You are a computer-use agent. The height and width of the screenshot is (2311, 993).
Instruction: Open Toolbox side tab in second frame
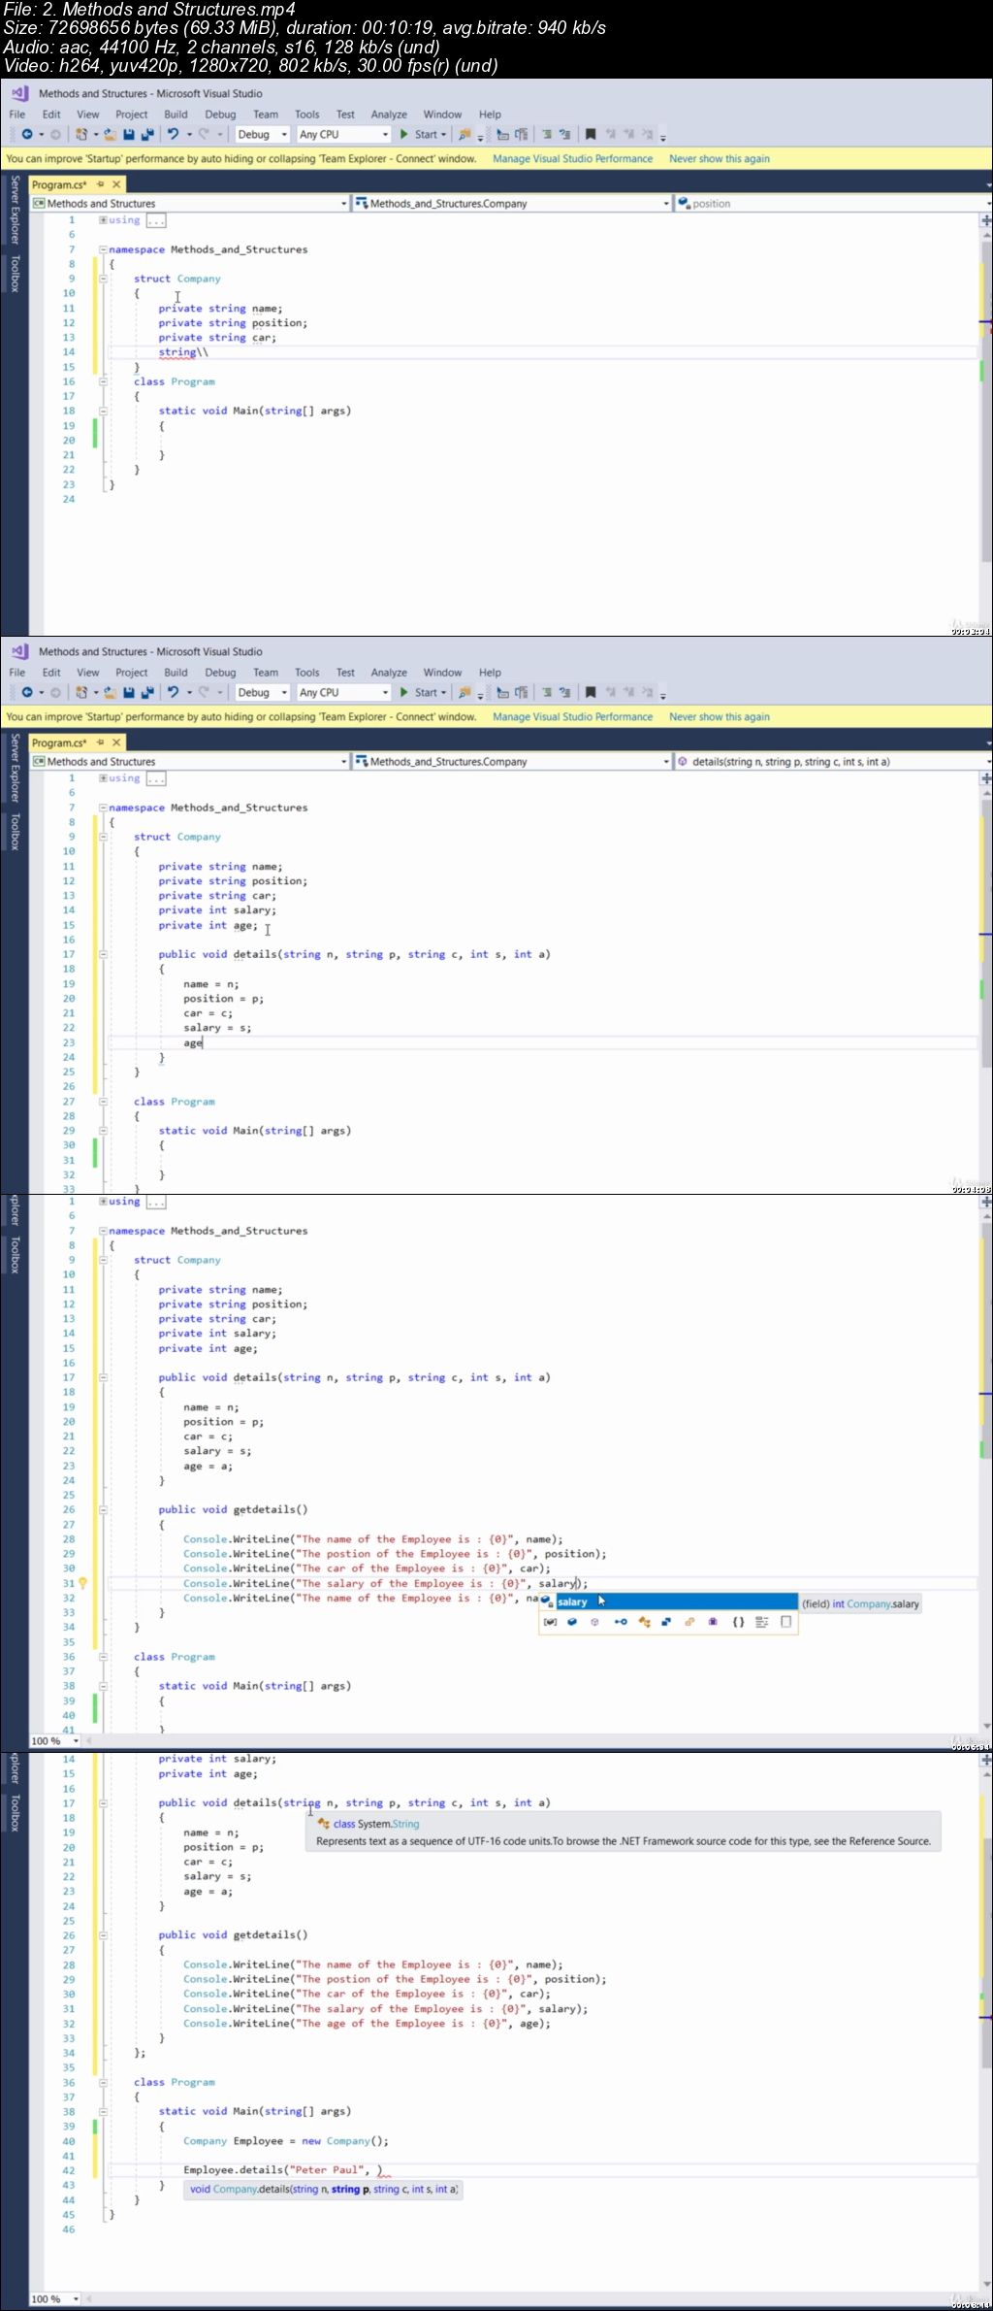[x=15, y=832]
